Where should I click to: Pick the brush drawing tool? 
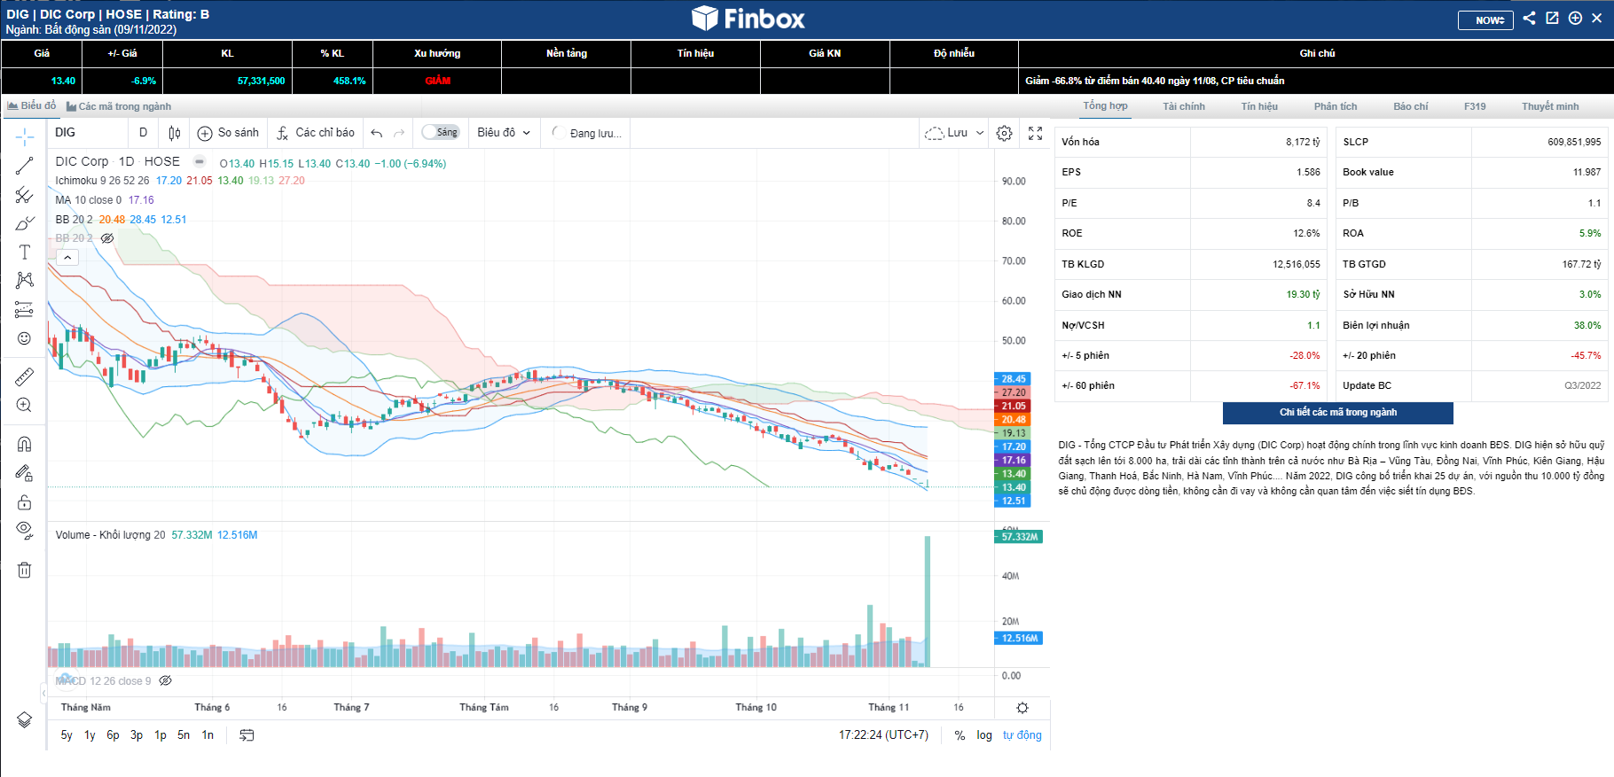point(25,223)
